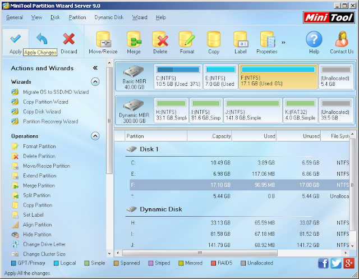
Task: Collapse the Operations section
Action: coord(95,136)
